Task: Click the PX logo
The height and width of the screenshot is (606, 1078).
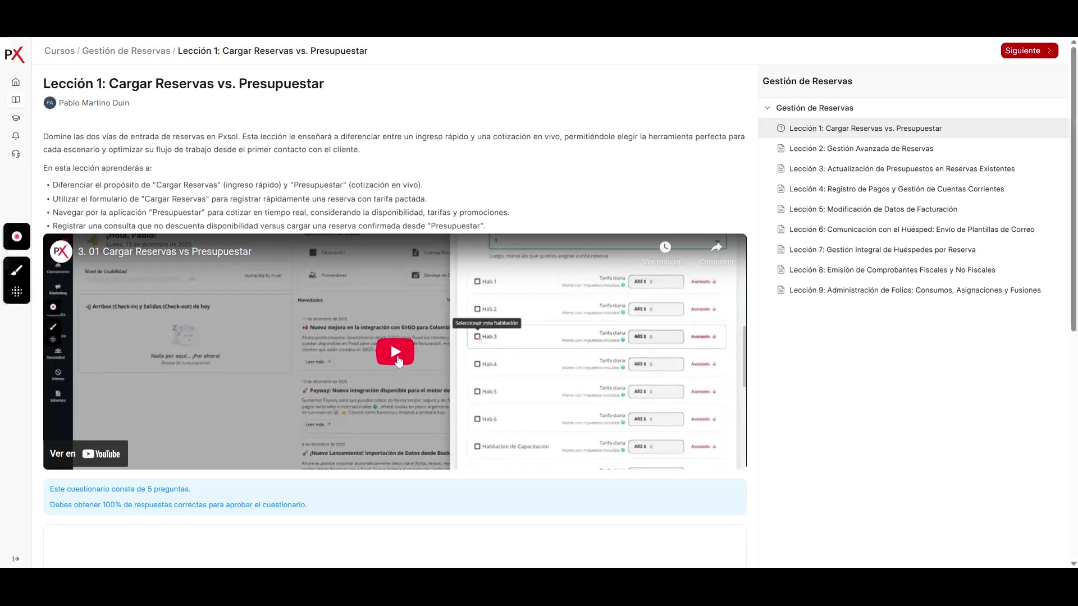Action: (x=15, y=54)
